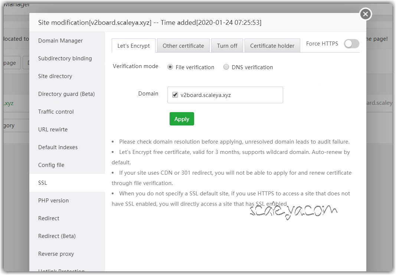The width and height of the screenshot is (396, 275).
Task: Open Domain Manager in sidebar
Action: click(60, 41)
